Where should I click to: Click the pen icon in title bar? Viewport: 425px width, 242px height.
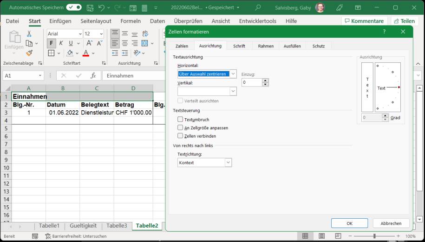[x=340, y=7]
